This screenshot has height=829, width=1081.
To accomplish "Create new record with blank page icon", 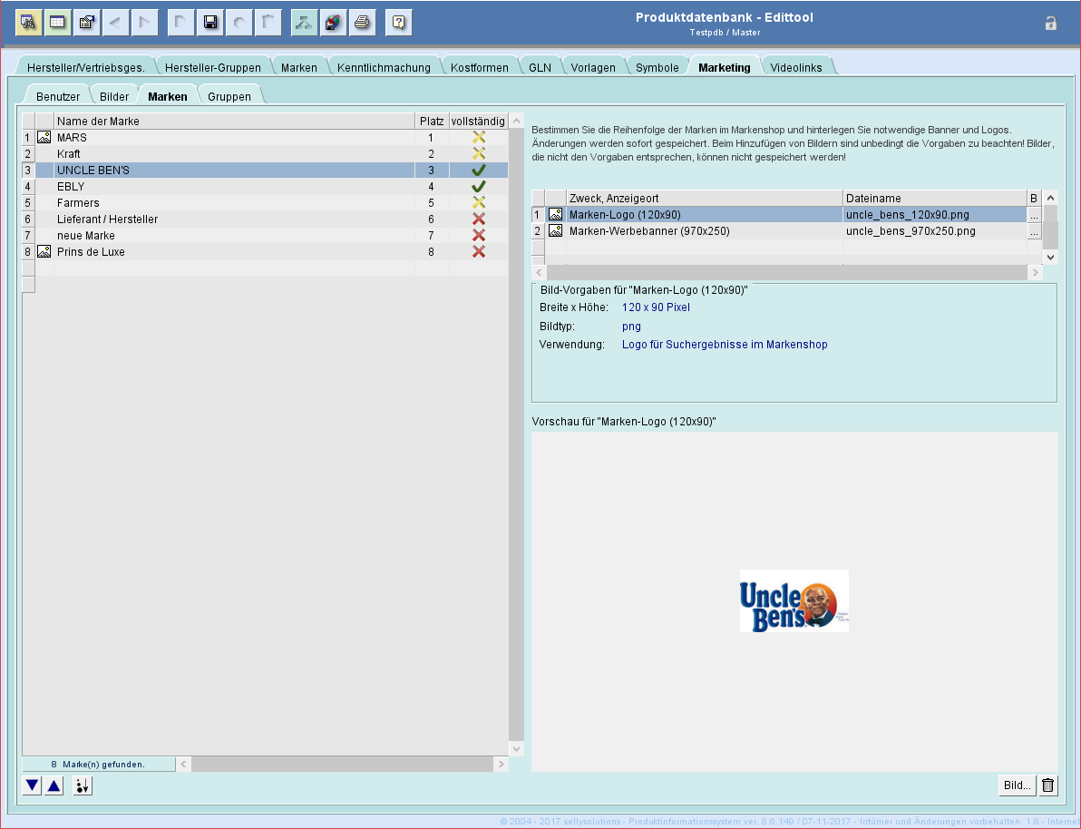I will 180,22.
